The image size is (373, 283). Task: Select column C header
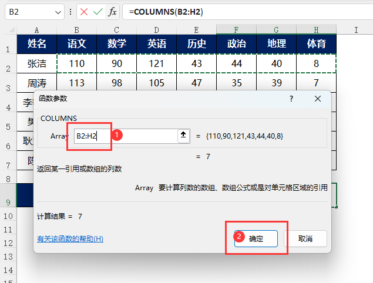point(116,30)
